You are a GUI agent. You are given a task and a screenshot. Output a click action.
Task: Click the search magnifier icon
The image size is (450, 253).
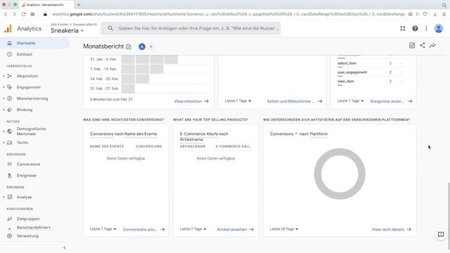[110, 28]
